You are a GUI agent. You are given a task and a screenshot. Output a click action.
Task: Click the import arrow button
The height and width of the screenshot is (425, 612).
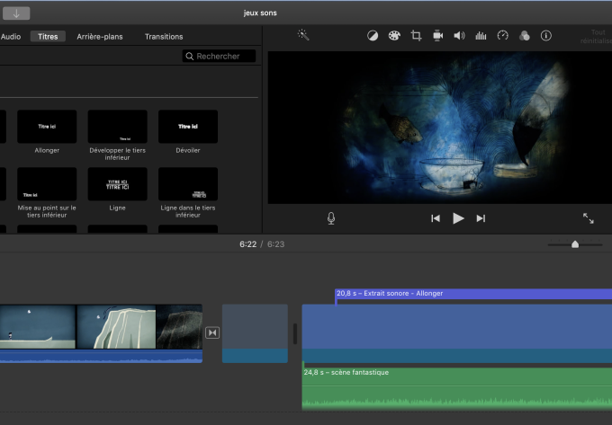(x=15, y=13)
